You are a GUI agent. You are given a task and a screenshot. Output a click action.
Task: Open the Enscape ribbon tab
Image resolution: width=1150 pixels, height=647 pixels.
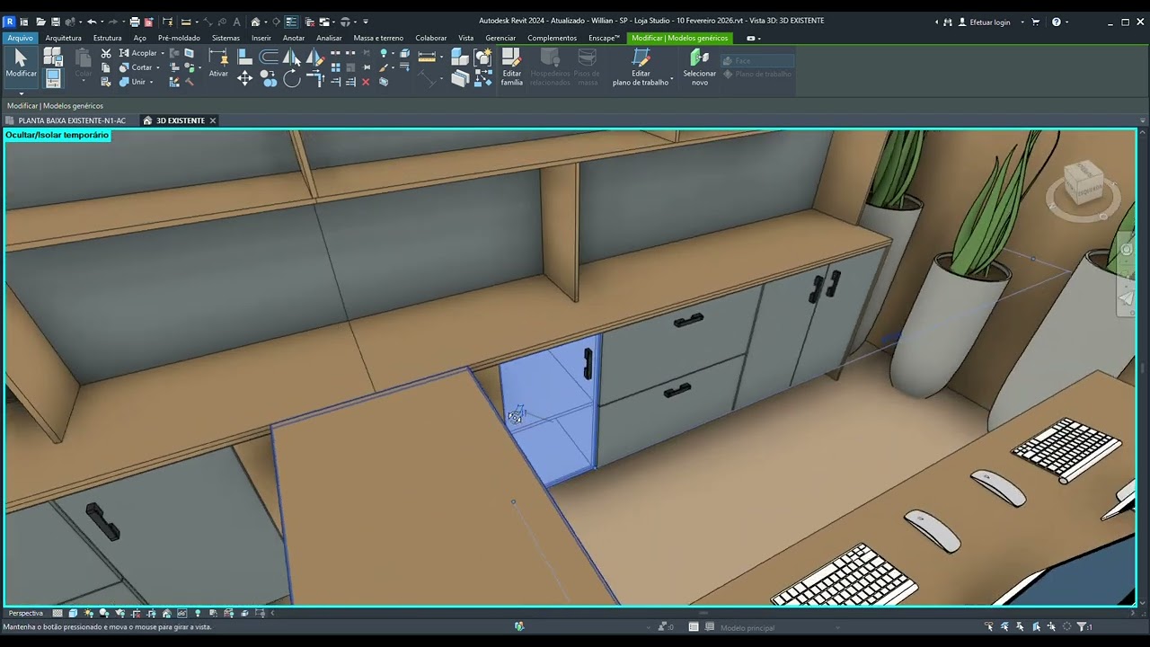click(x=604, y=38)
